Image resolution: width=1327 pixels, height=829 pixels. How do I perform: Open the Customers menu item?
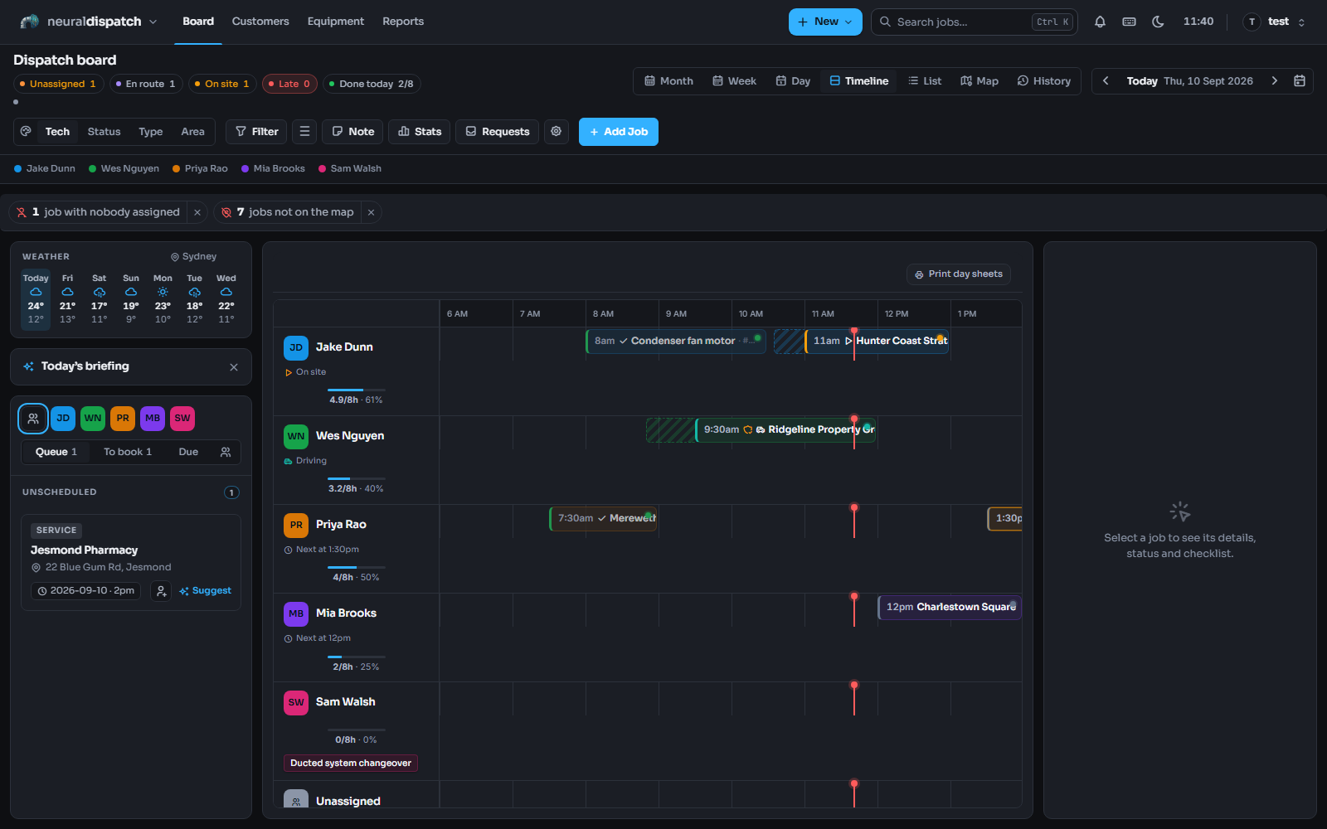click(x=260, y=22)
